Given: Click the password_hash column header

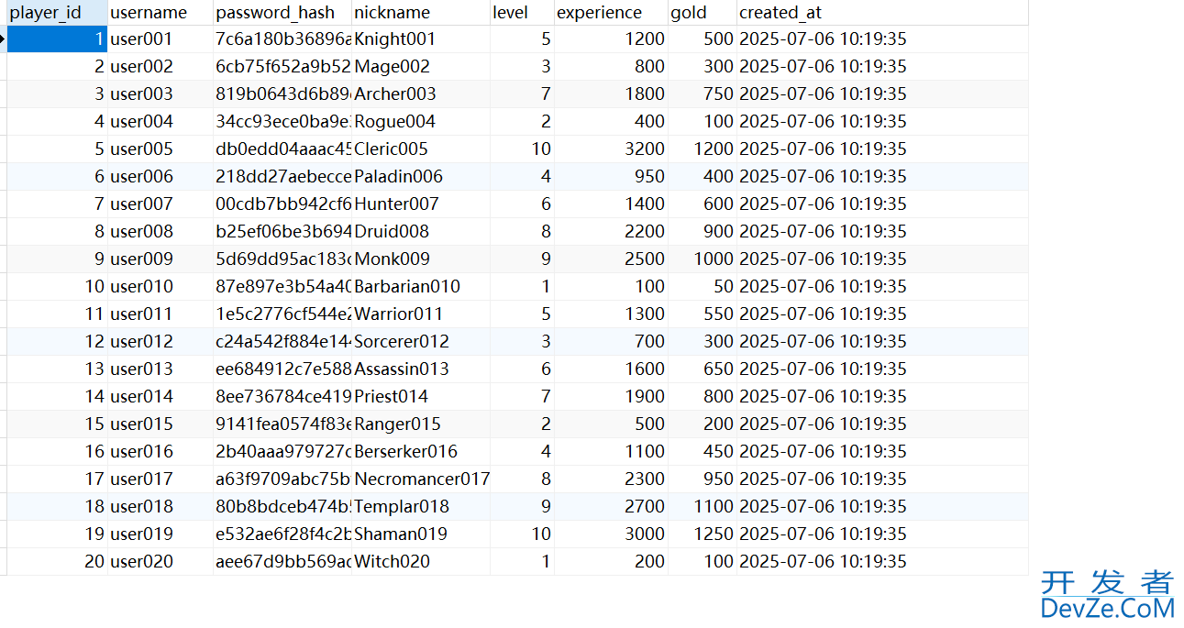Looking at the screenshot, I should (282, 13).
